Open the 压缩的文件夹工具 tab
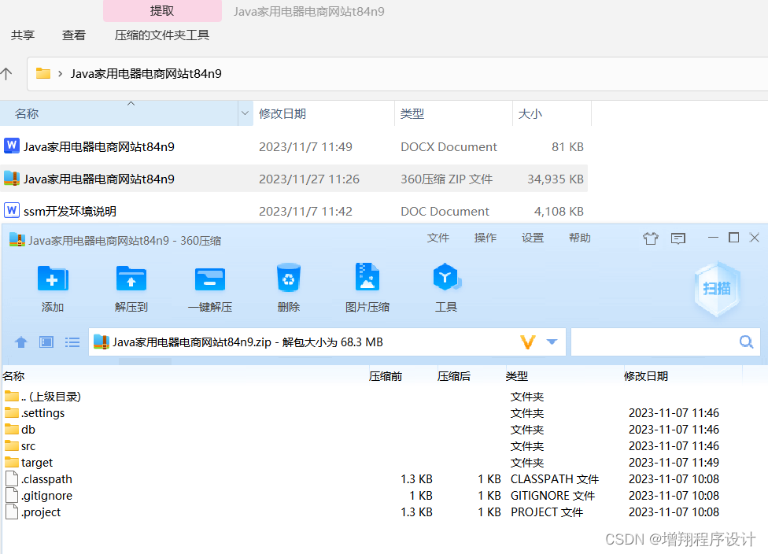 coord(162,35)
